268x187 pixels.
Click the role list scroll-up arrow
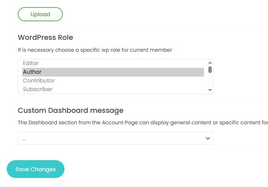[210, 62]
